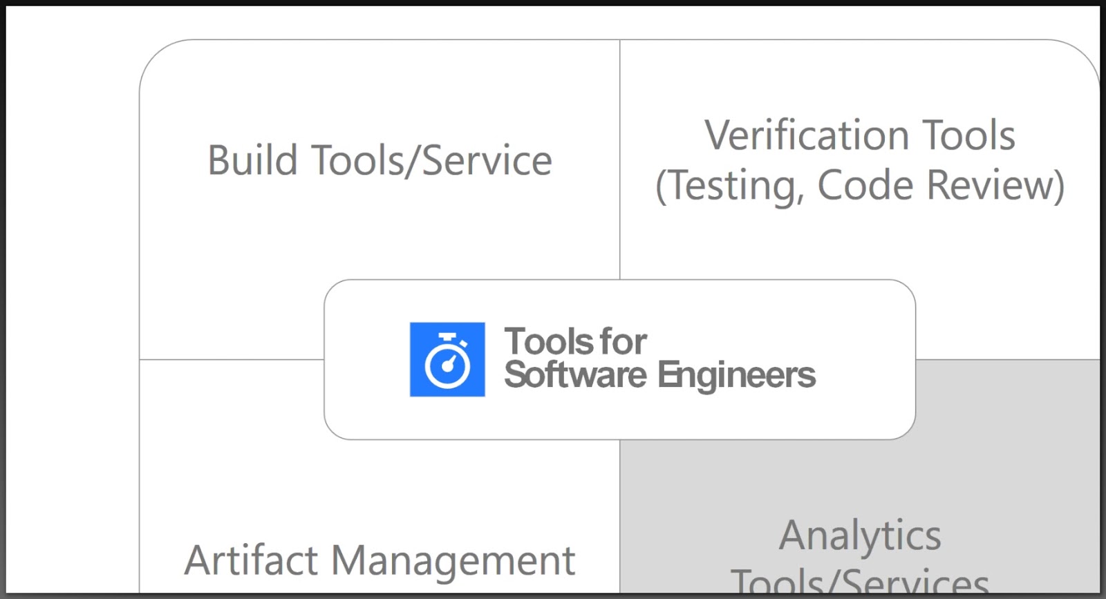Image resolution: width=1106 pixels, height=599 pixels.
Task: Click the cut-off "Tools/Services" text at the bottom
Action: pyautogui.click(x=860, y=581)
